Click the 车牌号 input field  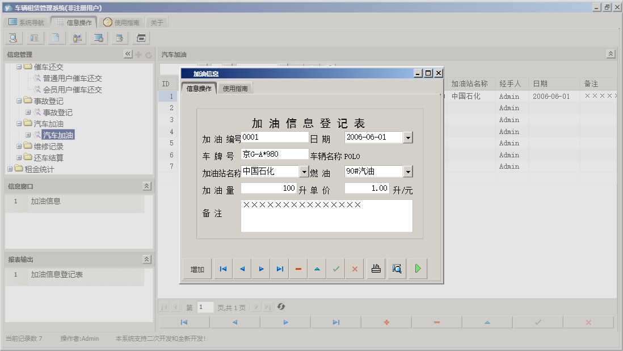[275, 154]
